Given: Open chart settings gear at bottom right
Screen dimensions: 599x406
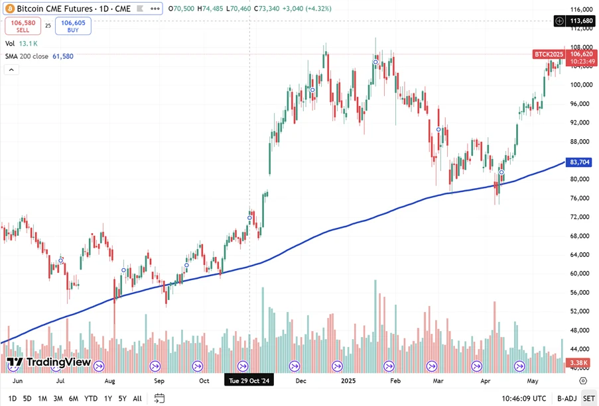Looking at the screenshot, I should click(x=583, y=381).
